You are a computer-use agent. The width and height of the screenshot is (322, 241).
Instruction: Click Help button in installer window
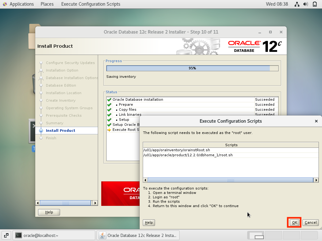coord(49,212)
